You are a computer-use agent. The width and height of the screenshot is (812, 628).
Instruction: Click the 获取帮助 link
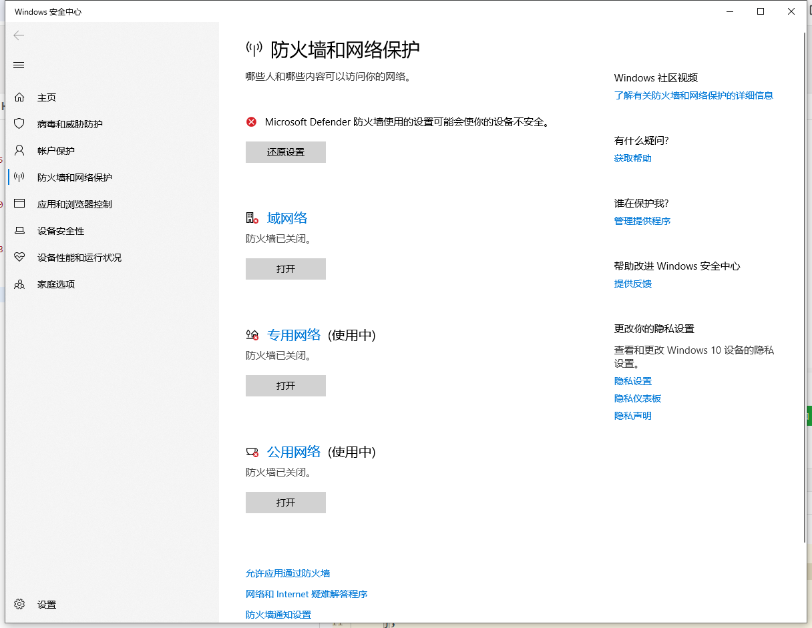pos(633,158)
